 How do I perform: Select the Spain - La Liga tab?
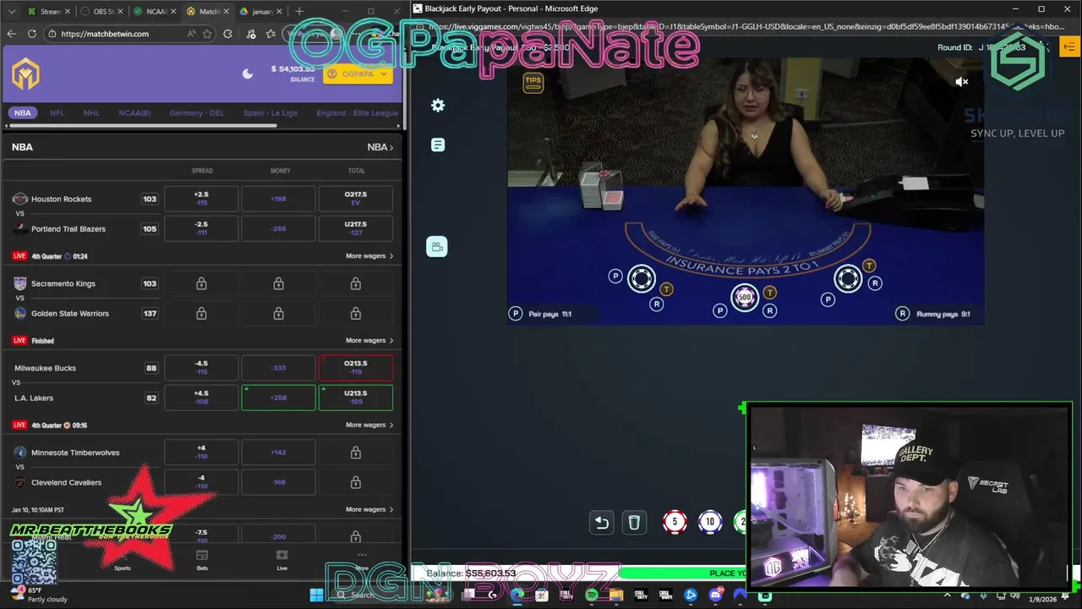tap(270, 112)
